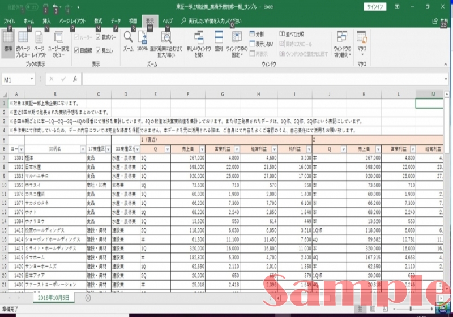The image size is (453, 317).
Task: Click the horizontal scrollbar right arrow
Action: click(x=441, y=298)
